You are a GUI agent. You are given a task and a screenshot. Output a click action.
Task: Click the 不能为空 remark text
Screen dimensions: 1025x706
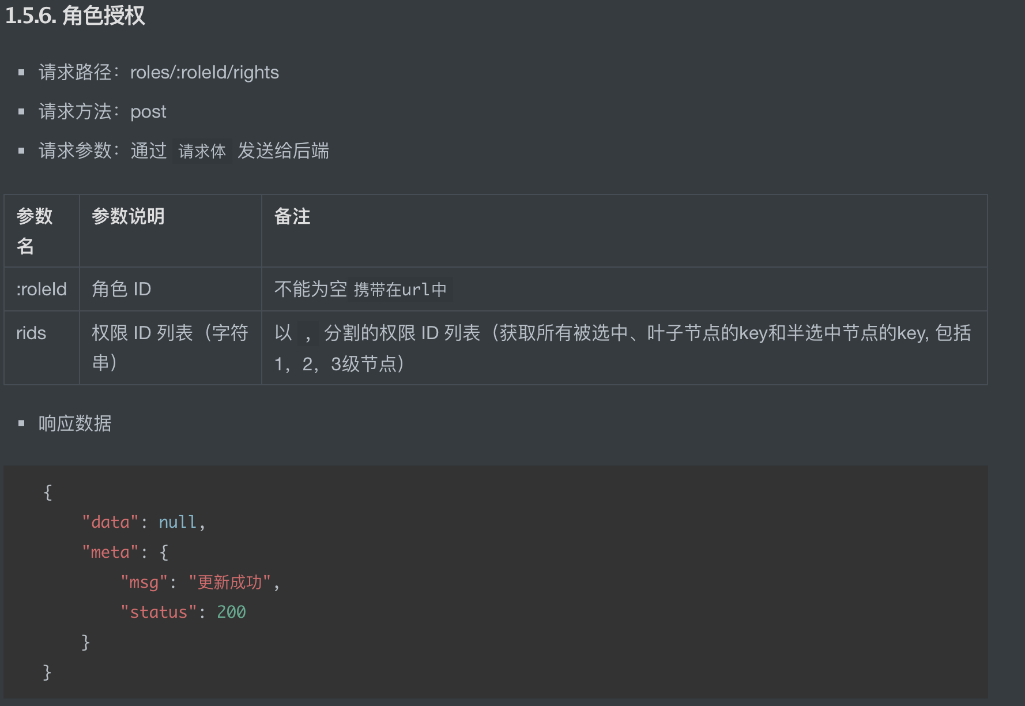pos(311,289)
